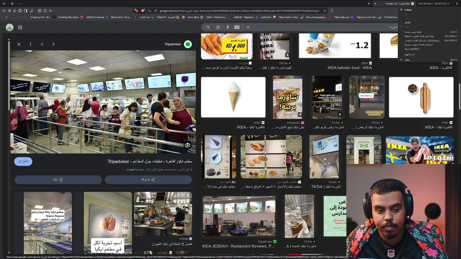Open the Tripadvisor مطعم ايكيا القاهرة title link

150,162
